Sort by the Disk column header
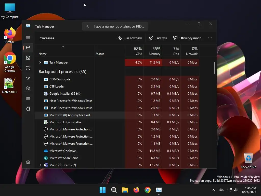 coord(171,51)
